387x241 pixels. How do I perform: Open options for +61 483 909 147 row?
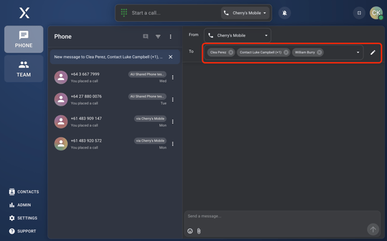pos(172,122)
